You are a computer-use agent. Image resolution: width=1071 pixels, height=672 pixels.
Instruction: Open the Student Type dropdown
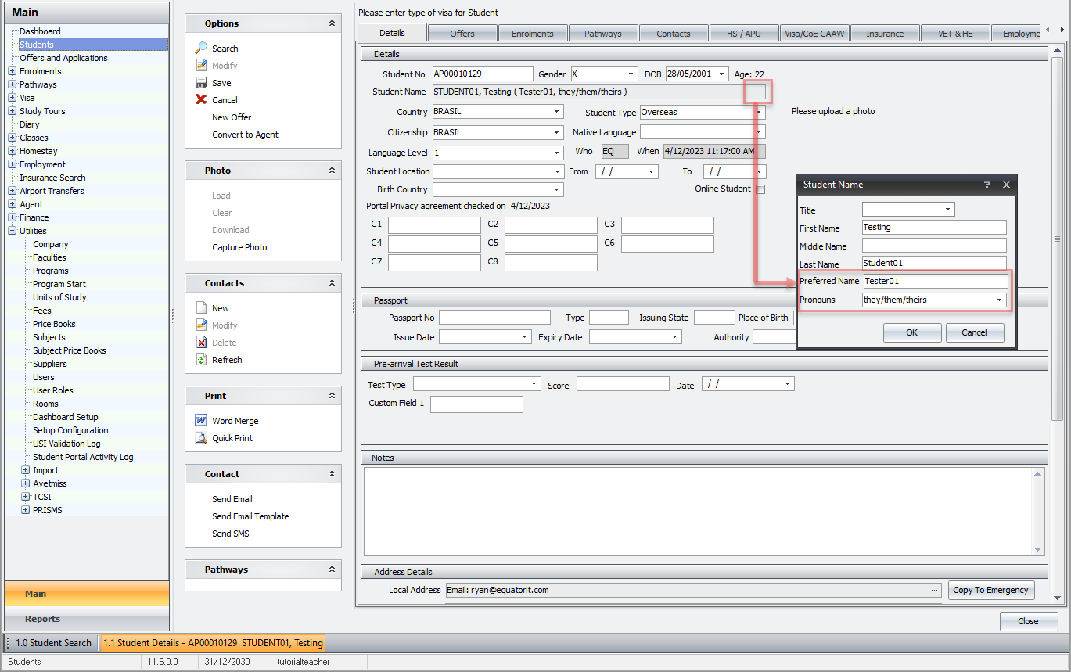758,113
